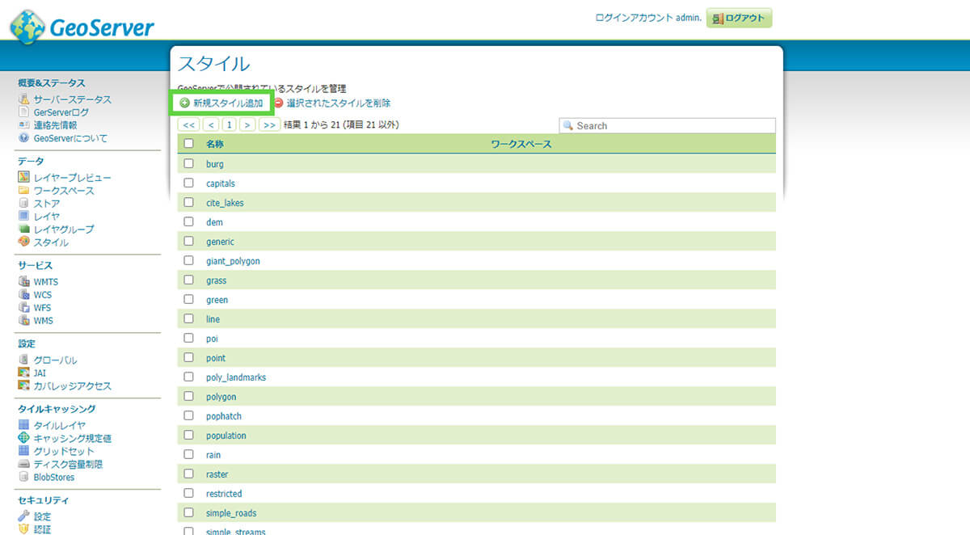Click the burg style name
Viewport: 970px width, 535px height.
[215, 164]
